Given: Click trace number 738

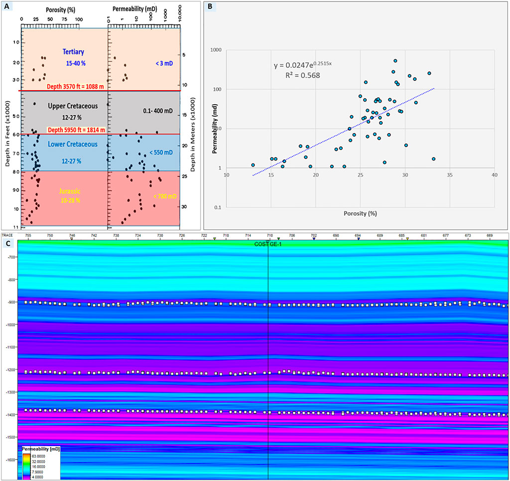Looking at the screenshot, I should coord(116,235).
